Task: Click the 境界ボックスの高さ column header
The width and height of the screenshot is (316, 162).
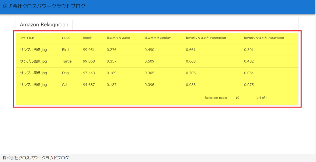Action: (157, 38)
